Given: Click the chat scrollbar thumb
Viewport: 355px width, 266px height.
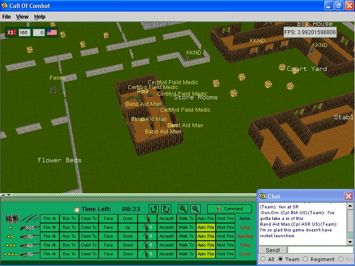Looking at the screenshot, I should [350, 235].
